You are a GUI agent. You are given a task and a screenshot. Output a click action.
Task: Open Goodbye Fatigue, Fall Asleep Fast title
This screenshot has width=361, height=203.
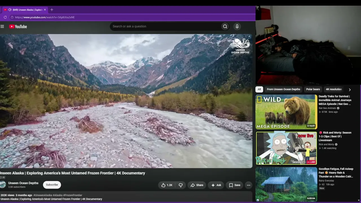click(336, 173)
